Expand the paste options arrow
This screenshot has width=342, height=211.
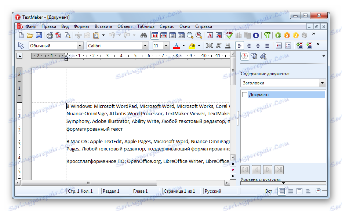click(103, 35)
